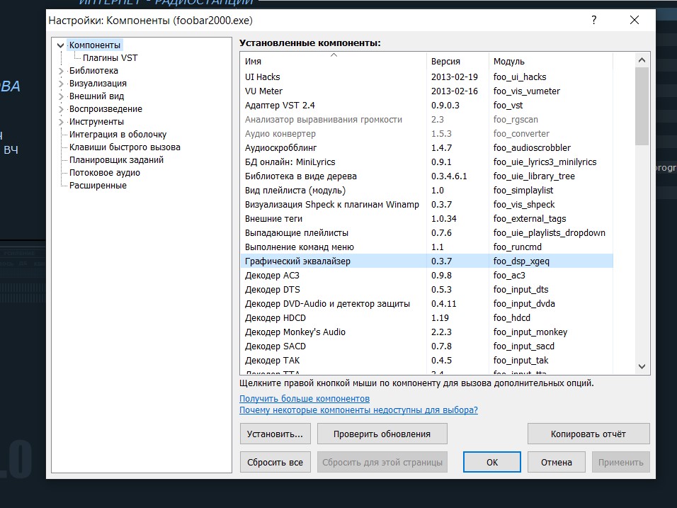
Task: Open the Инструменты settings page
Action: coord(96,122)
